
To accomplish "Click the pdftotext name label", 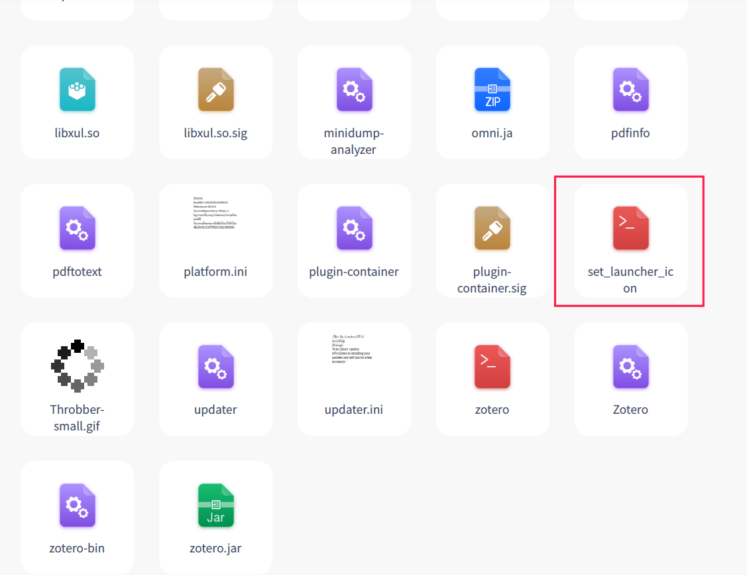I will (77, 272).
